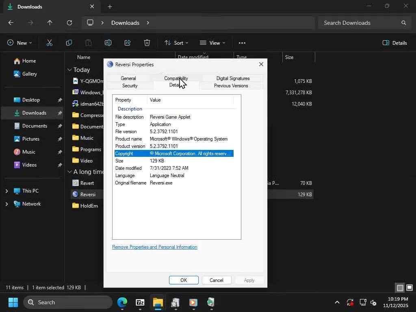This screenshot has width=416, height=312.
Task: Open the Sort dropdown menu
Action: click(x=176, y=43)
